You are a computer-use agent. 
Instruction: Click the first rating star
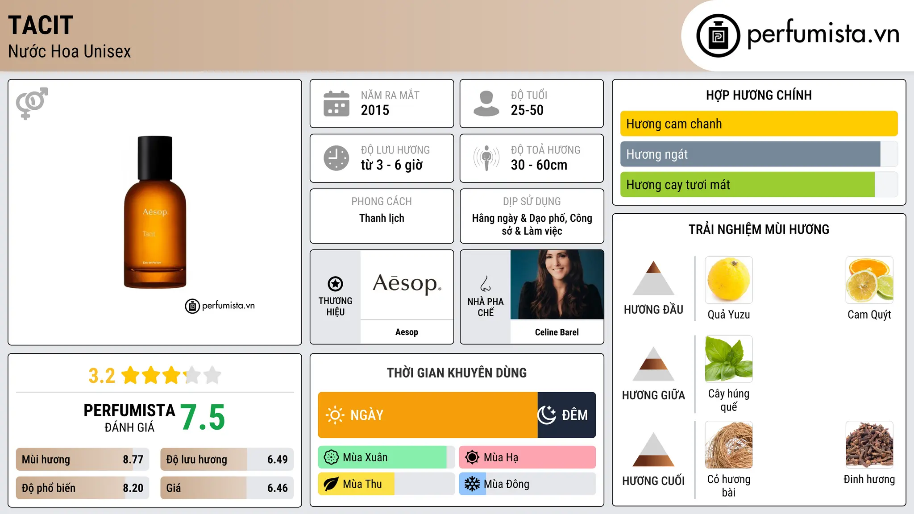131,375
